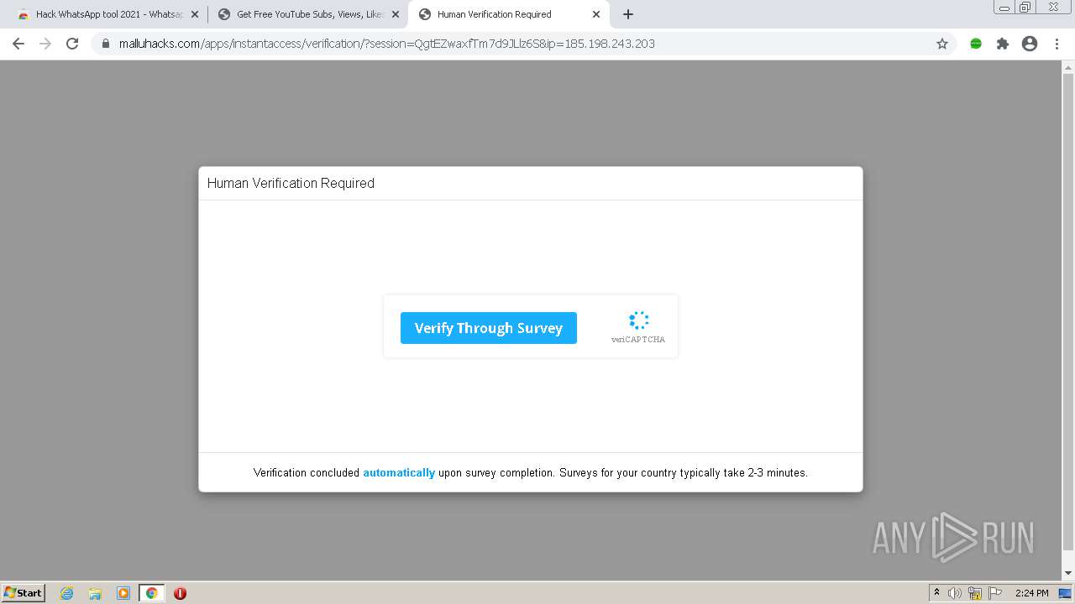
Task: Minimize the Chrome window
Action: [x=1004, y=8]
